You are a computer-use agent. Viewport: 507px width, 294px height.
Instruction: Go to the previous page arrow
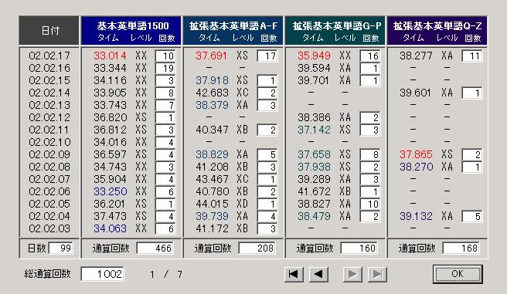pos(319,274)
